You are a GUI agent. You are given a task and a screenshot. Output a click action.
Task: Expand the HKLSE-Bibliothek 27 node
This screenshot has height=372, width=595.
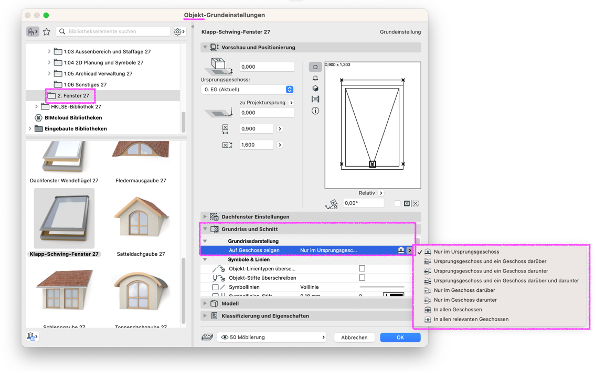tap(36, 107)
